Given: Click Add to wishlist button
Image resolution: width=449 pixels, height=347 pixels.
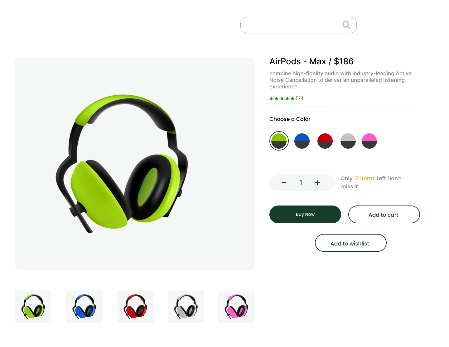Looking at the screenshot, I should point(350,243).
